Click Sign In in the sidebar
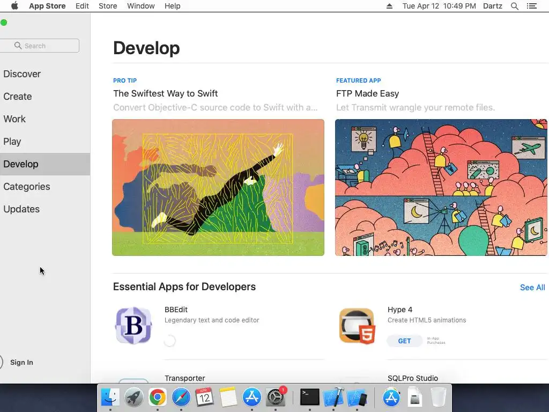Viewport: 549px width, 412px height. 21,362
